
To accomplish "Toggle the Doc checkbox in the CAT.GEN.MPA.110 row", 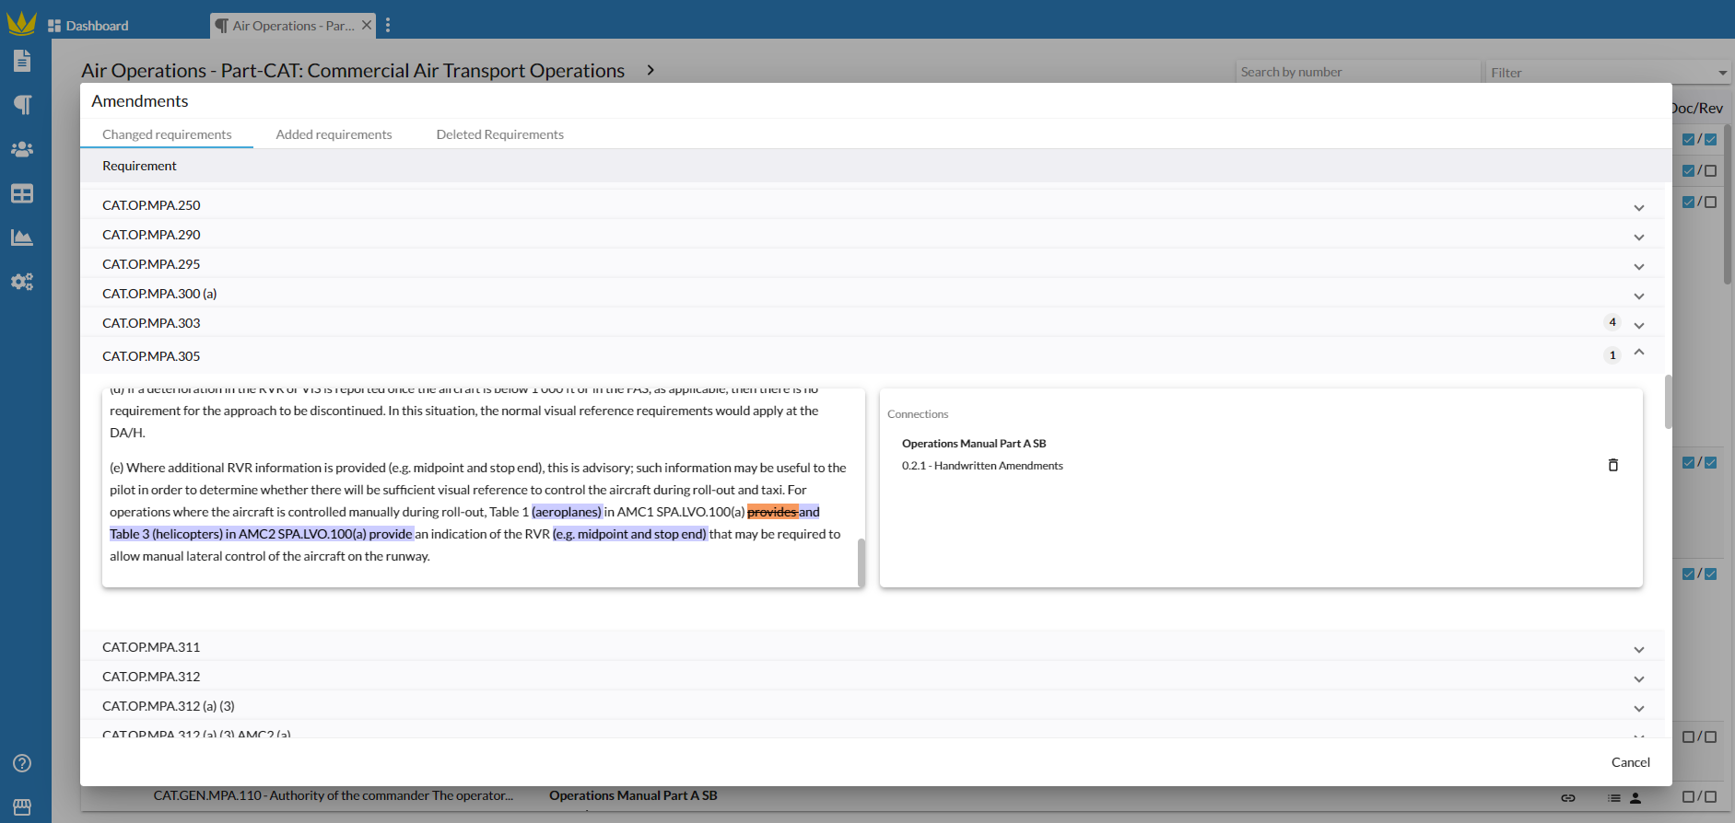I will (x=1689, y=797).
